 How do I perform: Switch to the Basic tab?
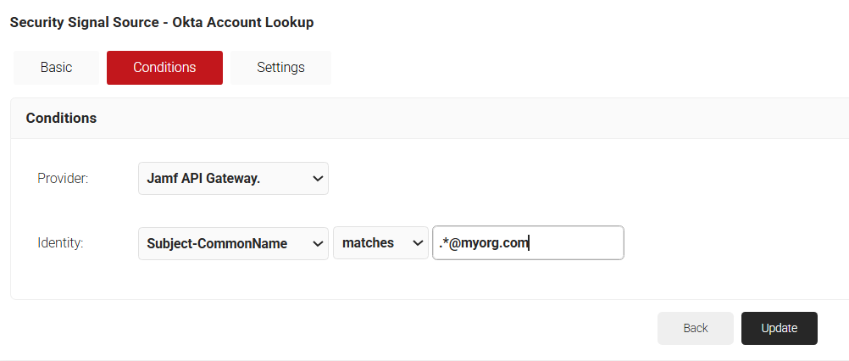(56, 68)
